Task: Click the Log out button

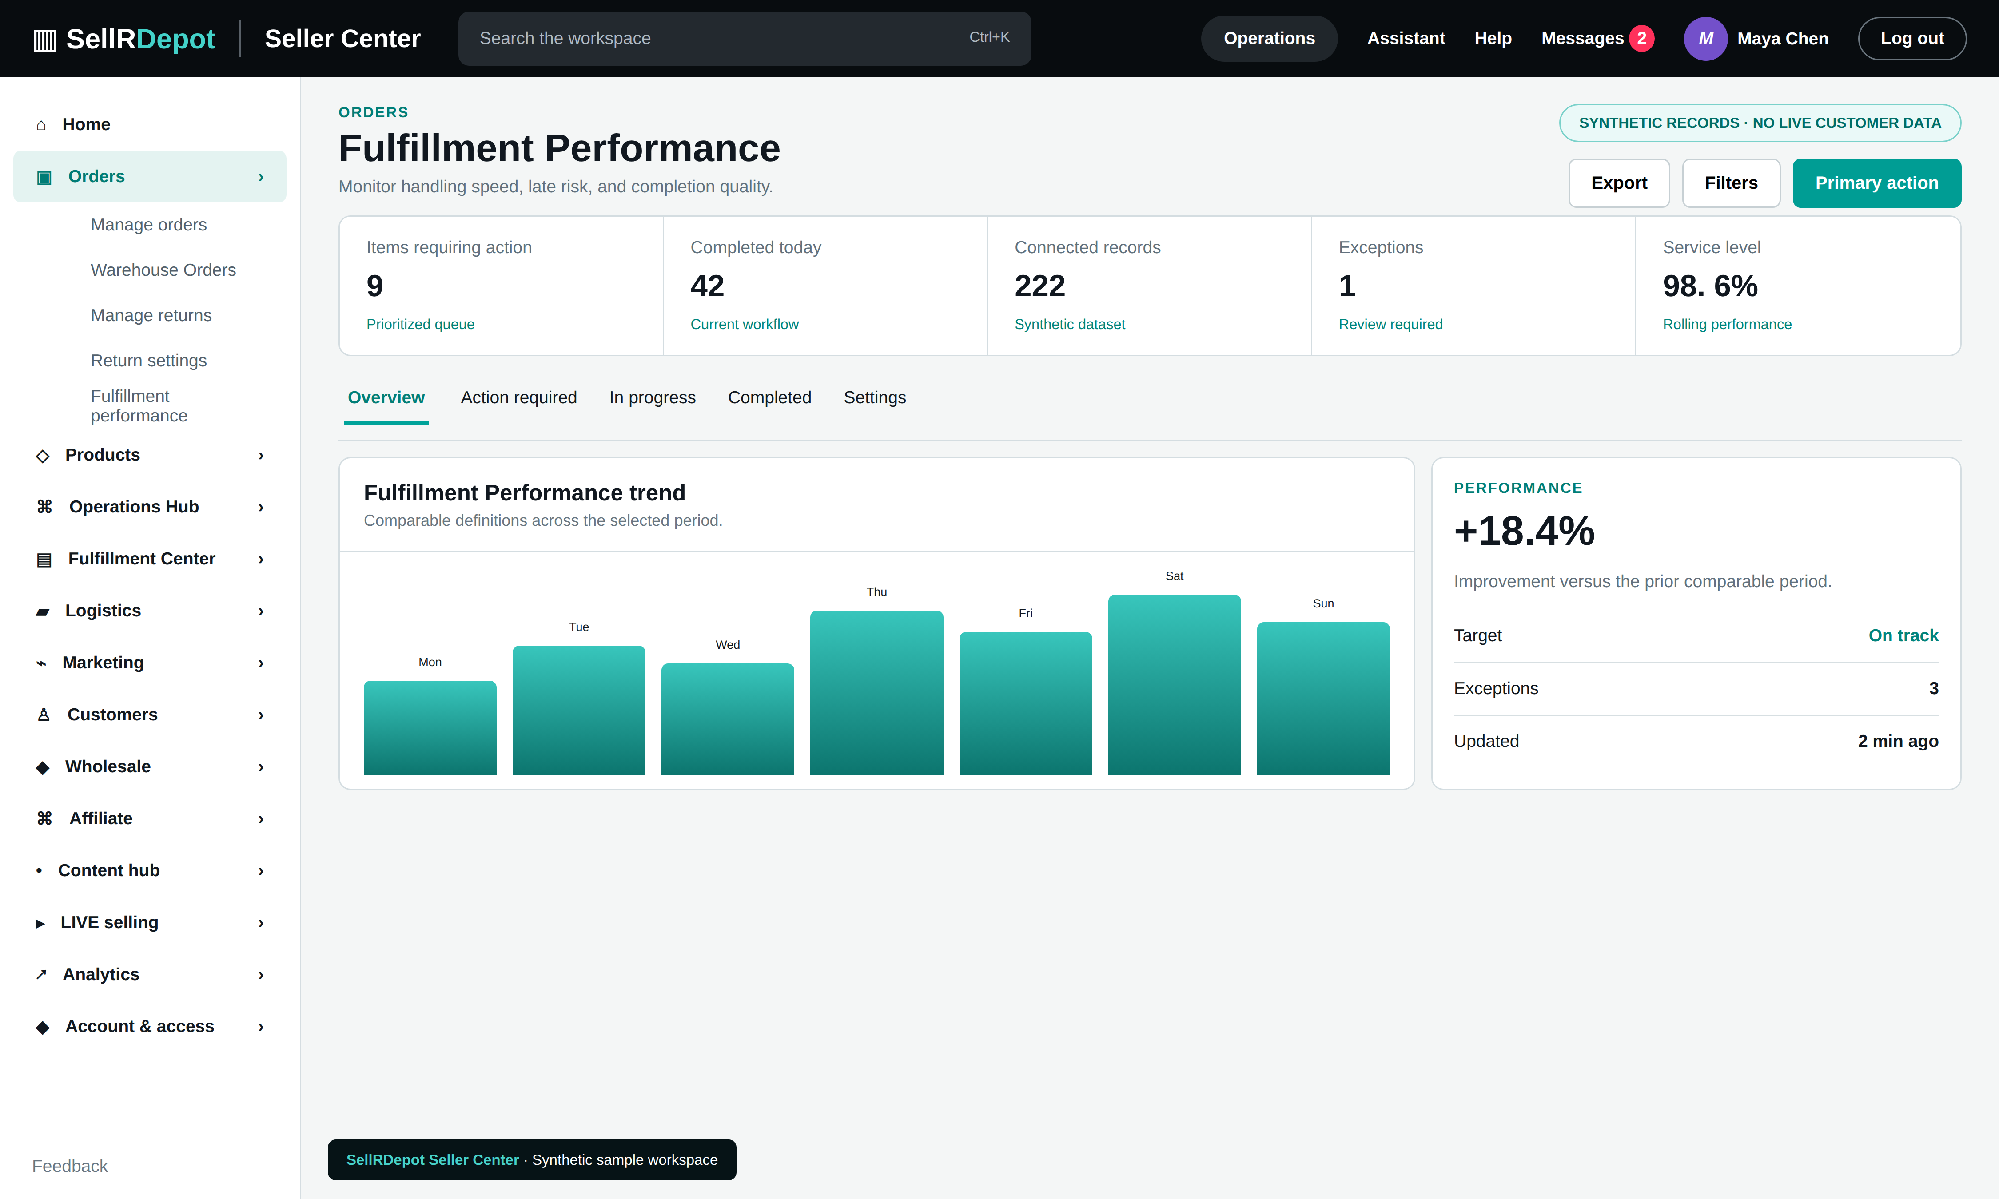Action: point(1912,39)
